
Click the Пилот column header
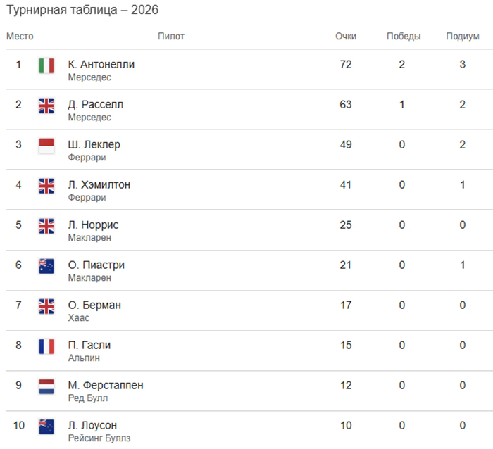tap(171, 37)
